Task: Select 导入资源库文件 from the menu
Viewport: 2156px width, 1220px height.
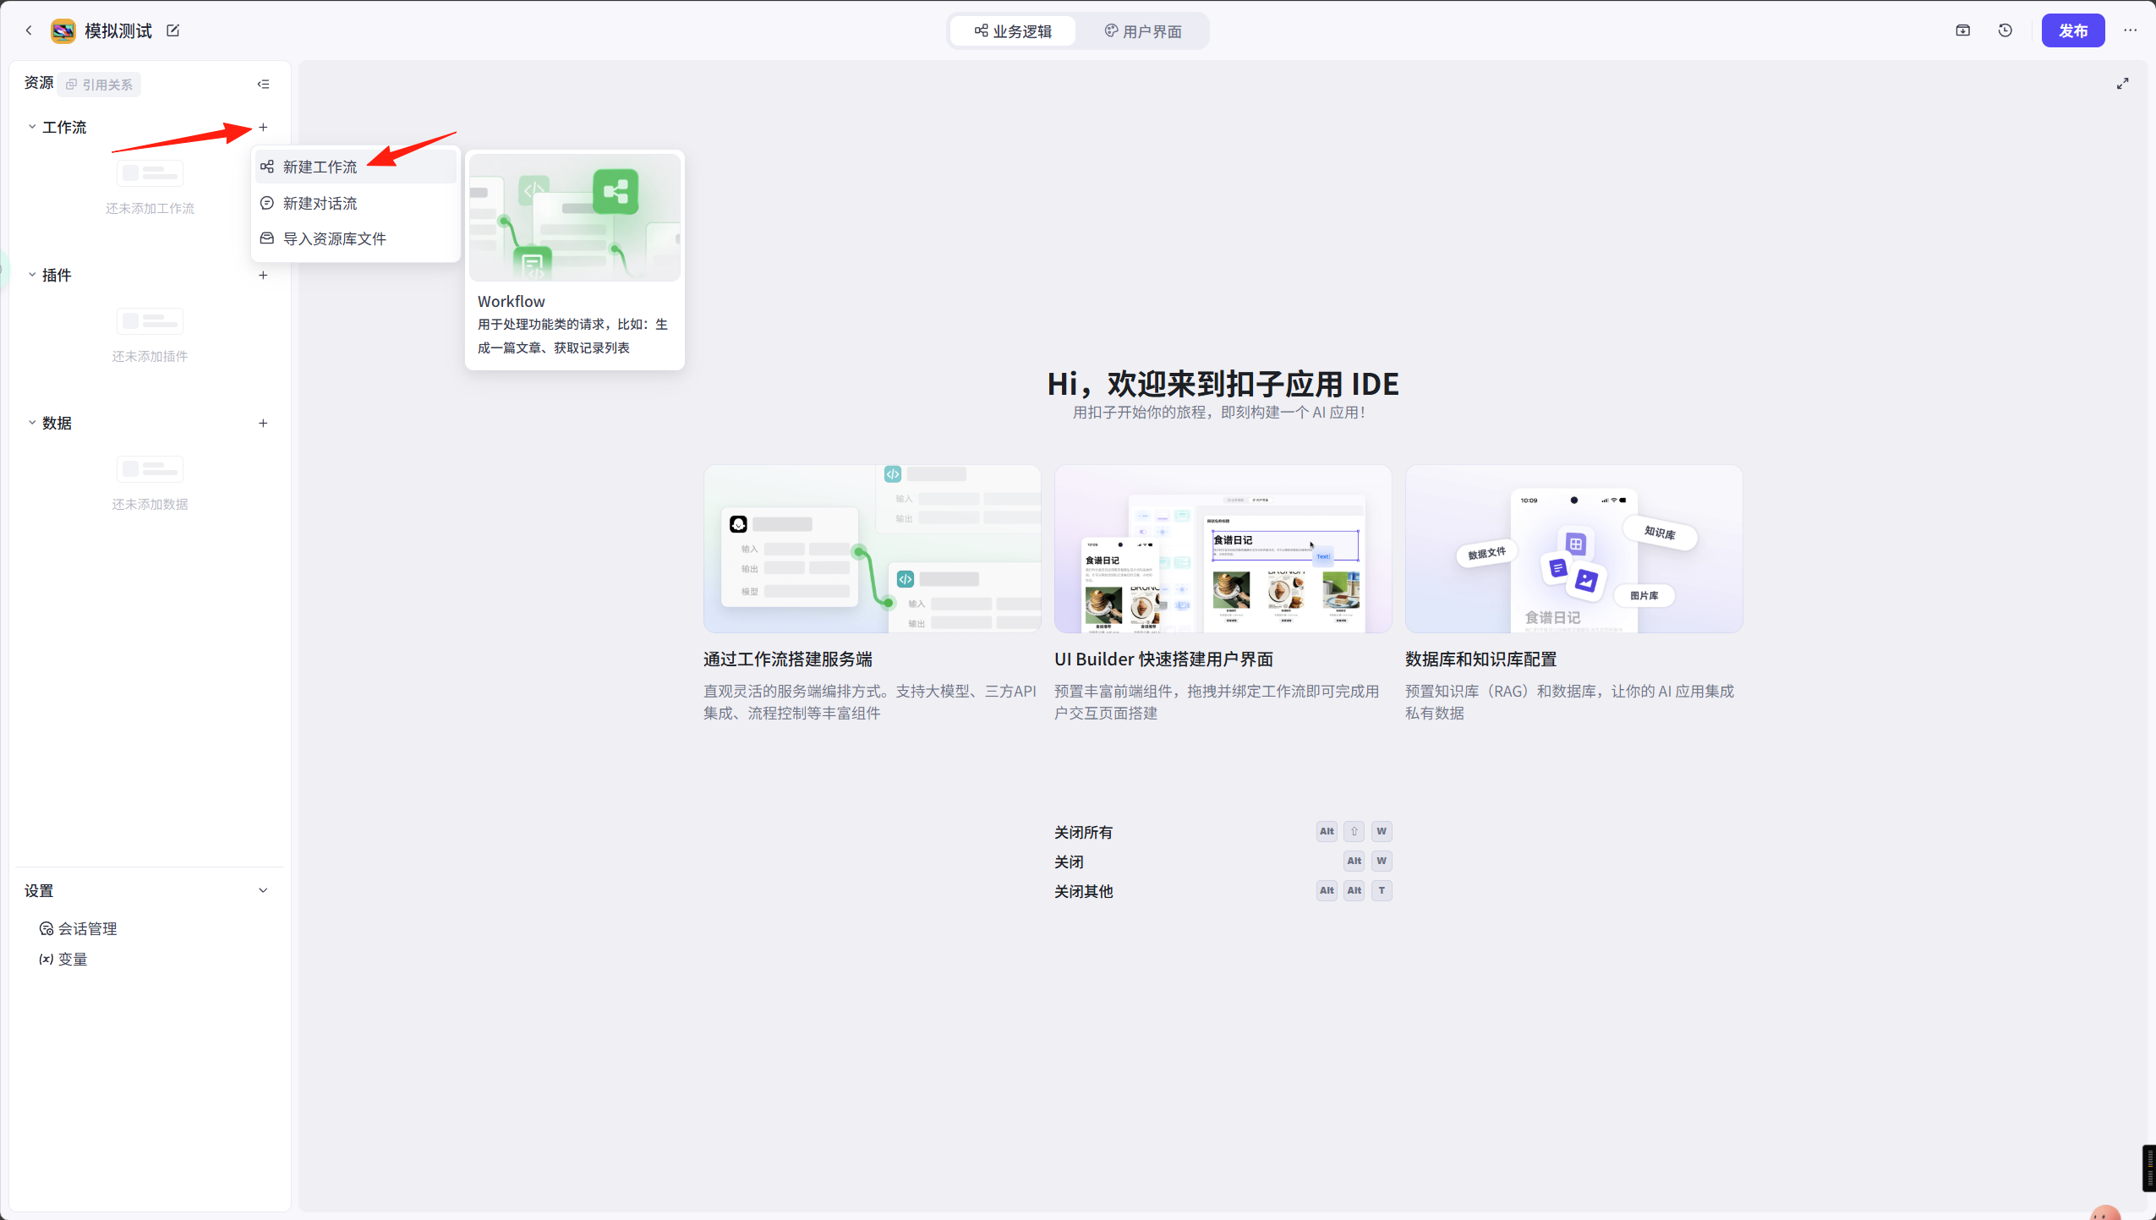Action: pyautogui.click(x=356, y=238)
